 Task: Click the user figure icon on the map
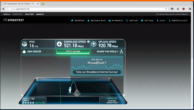(x=70, y=90)
